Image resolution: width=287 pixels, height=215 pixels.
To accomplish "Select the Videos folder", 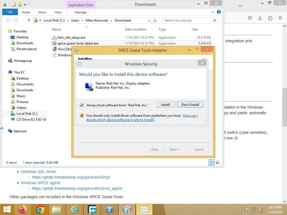I will (21, 108).
